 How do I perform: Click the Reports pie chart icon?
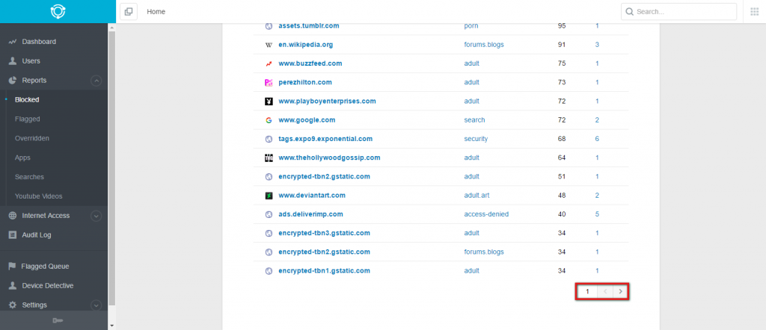(x=13, y=81)
